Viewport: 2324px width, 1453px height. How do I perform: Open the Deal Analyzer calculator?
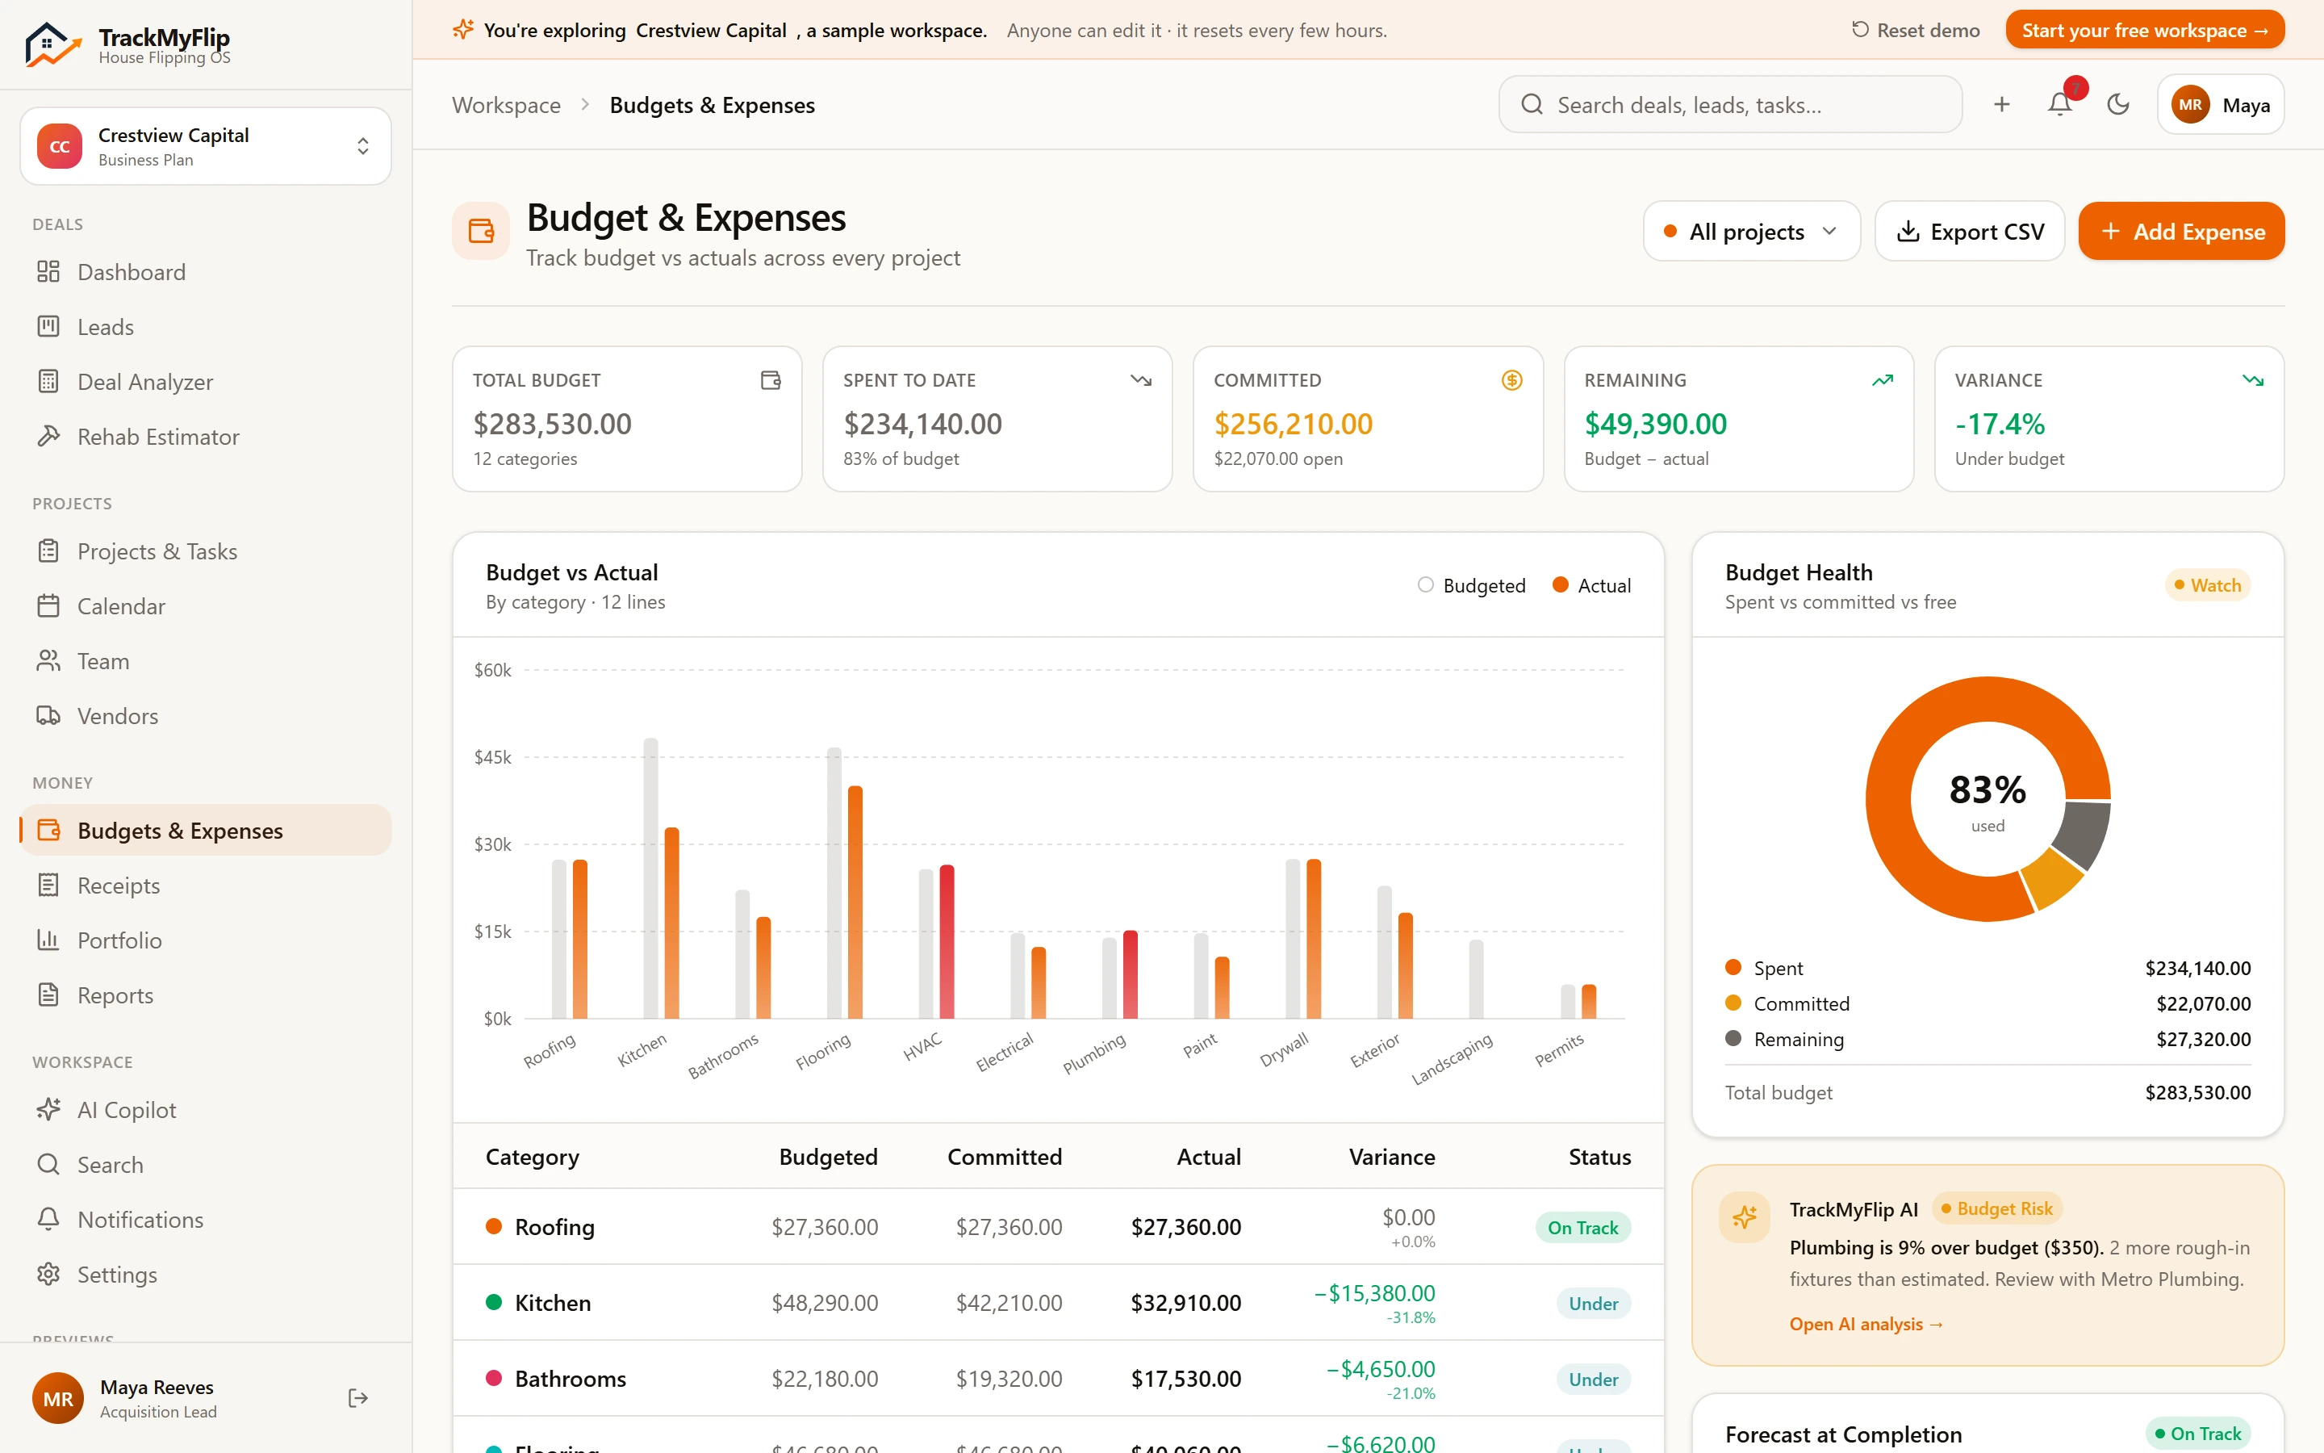pyautogui.click(x=206, y=382)
